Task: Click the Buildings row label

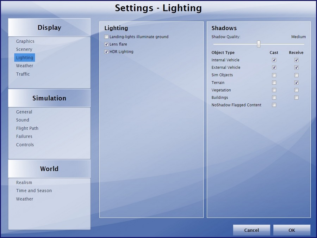Action: point(220,98)
